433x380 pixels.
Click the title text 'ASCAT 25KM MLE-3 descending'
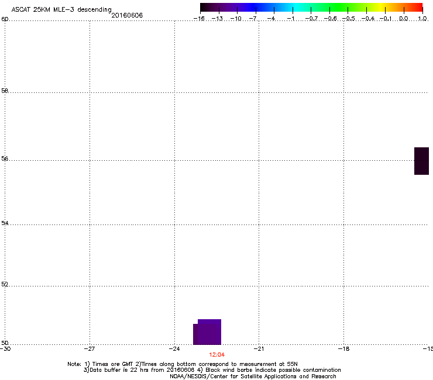point(61,9)
